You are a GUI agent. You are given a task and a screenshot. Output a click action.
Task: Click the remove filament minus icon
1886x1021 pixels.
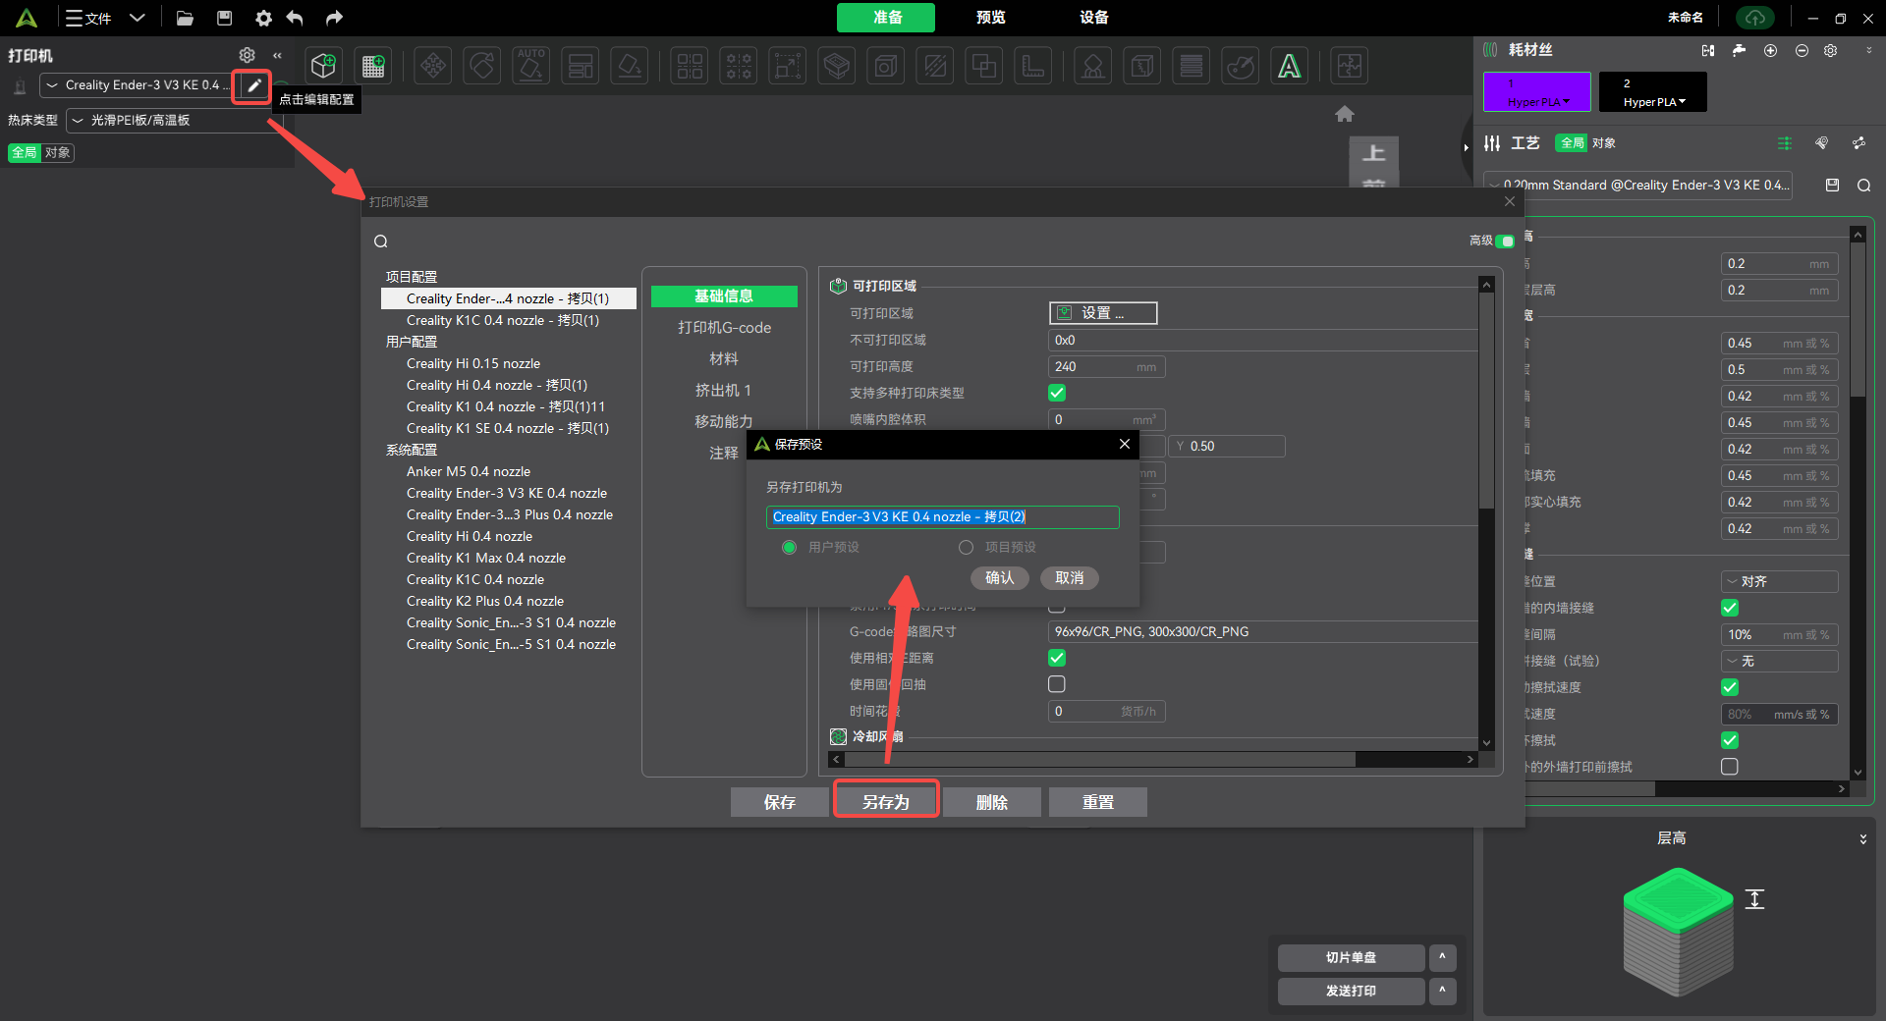(x=1802, y=50)
